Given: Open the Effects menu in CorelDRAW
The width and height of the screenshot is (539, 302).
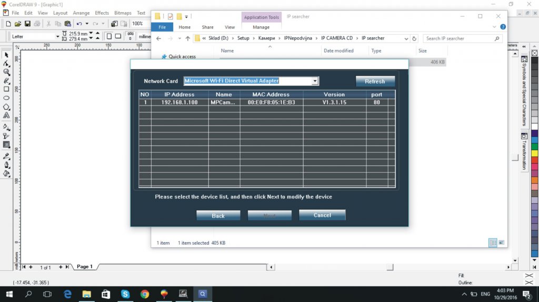Looking at the screenshot, I should coord(102,13).
